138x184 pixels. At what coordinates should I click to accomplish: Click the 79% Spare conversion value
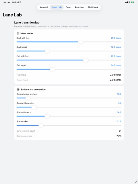119,136
